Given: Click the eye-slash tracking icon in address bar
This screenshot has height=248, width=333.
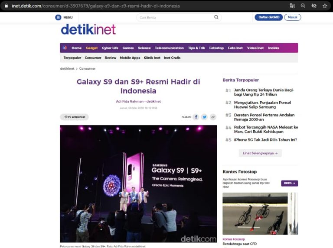Looking at the screenshot, I should (x=314, y=6).
